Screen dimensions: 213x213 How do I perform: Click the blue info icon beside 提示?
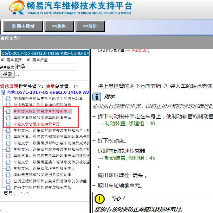97,97
